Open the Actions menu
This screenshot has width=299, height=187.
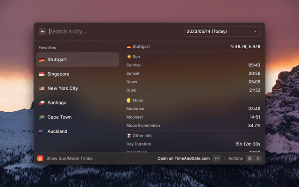tap(235, 158)
